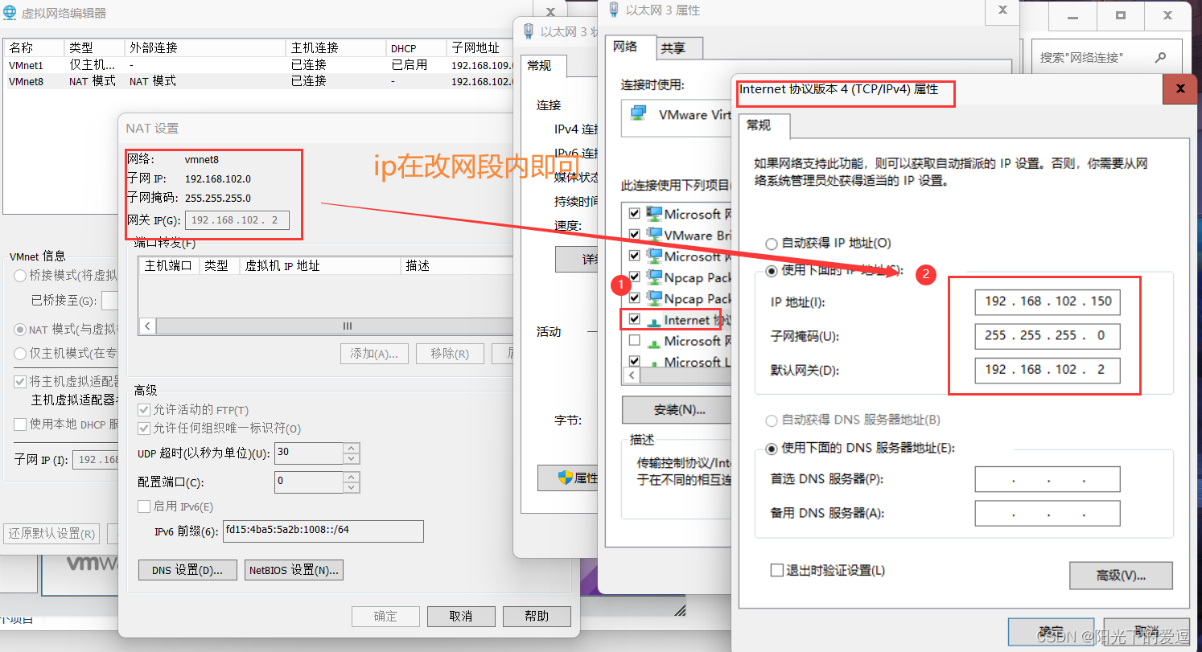Select 常规 tab in IPv4 属性 dialog
The height and width of the screenshot is (652, 1202).
point(764,125)
